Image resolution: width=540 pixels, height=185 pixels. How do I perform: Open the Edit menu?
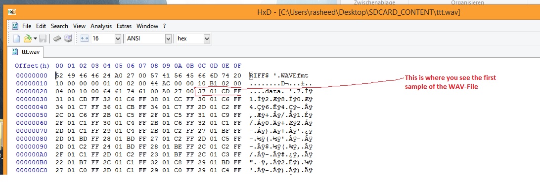pos(41,26)
